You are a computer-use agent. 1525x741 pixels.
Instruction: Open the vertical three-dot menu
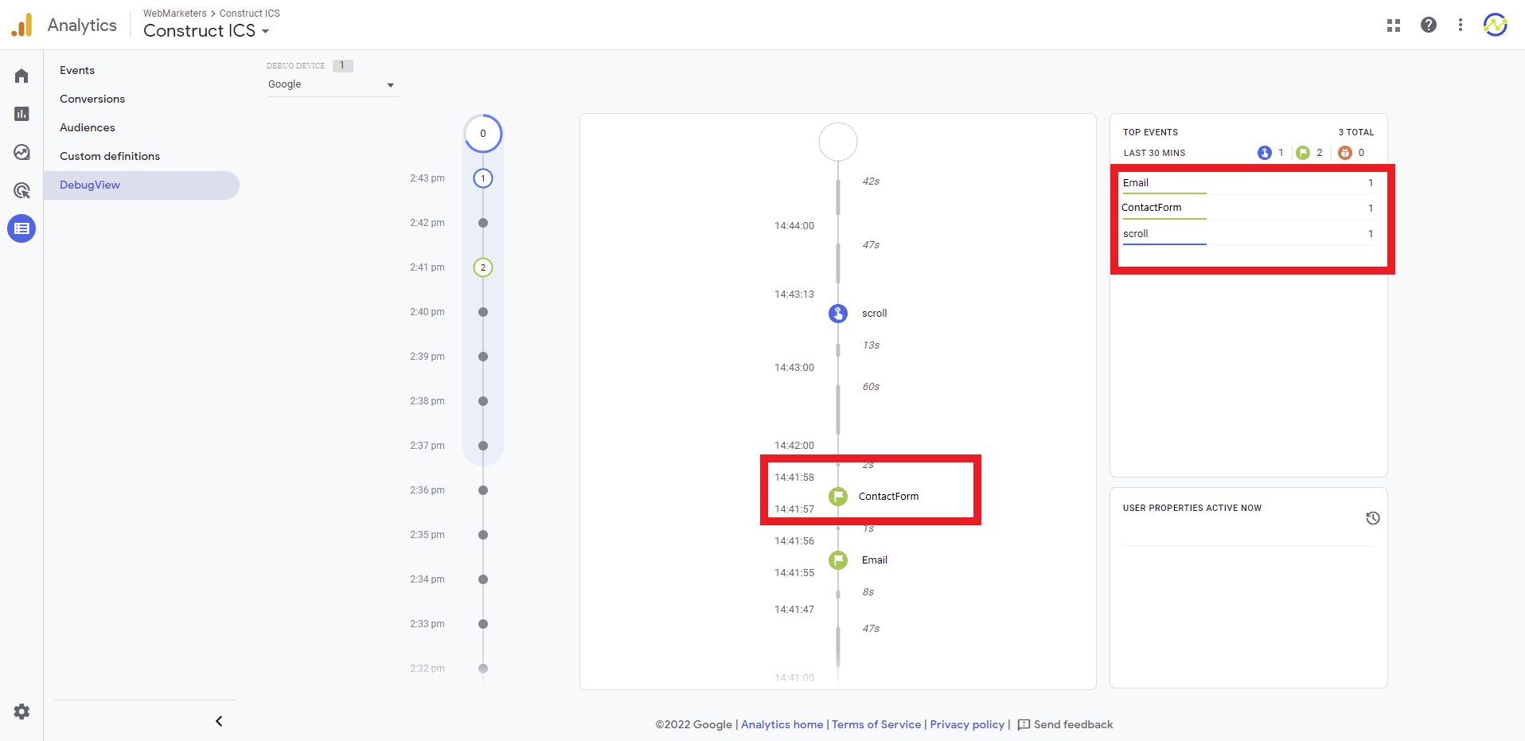tap(1460, 25)
